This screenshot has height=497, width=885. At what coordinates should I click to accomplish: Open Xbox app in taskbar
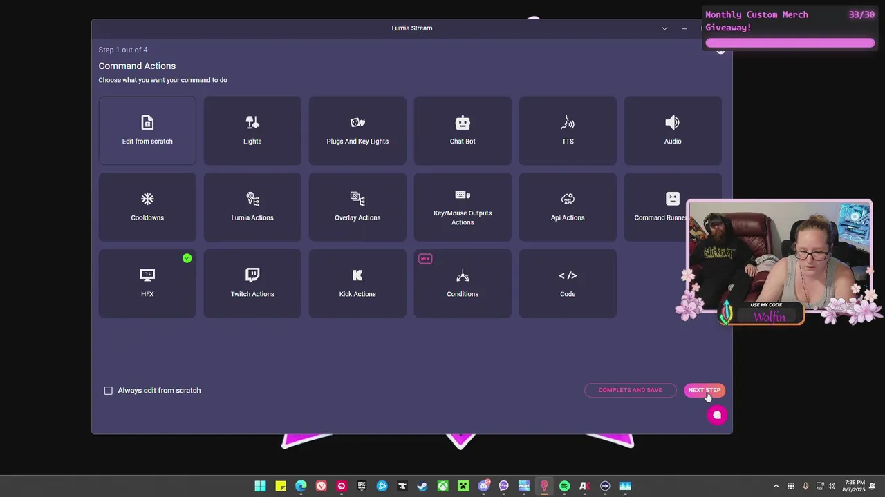[x=442, y=486]
